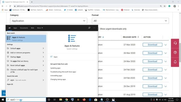This screenshot has width=181, height=102.
Task: Sort by the Release Date column
Action: (x=131, y=37)
